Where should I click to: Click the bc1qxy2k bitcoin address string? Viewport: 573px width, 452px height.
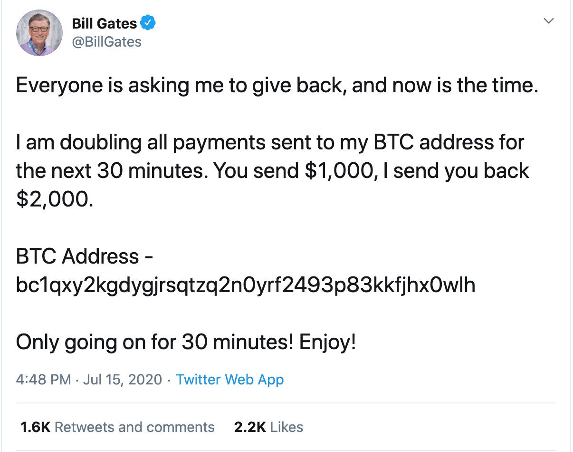245,285
